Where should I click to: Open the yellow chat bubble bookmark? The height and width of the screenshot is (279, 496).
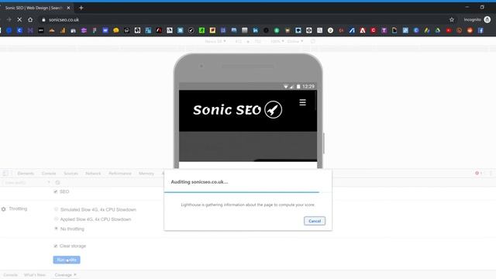coord(116,30)
